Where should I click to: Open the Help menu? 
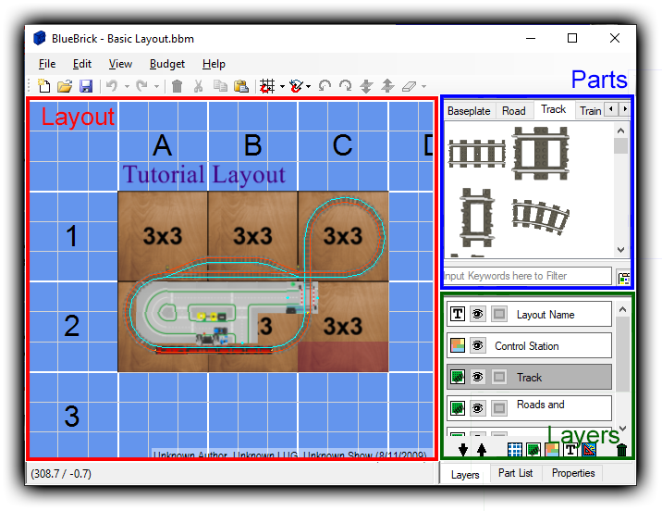tap(214, 64)
